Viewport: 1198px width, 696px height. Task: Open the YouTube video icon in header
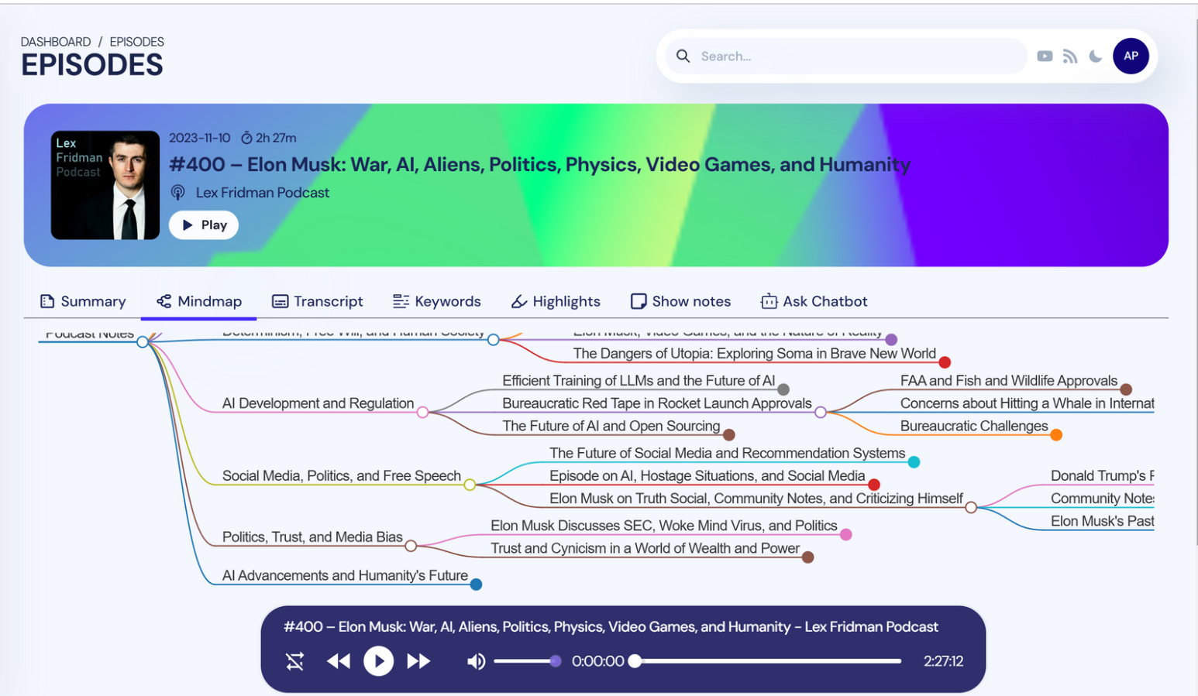point(1045,57)
